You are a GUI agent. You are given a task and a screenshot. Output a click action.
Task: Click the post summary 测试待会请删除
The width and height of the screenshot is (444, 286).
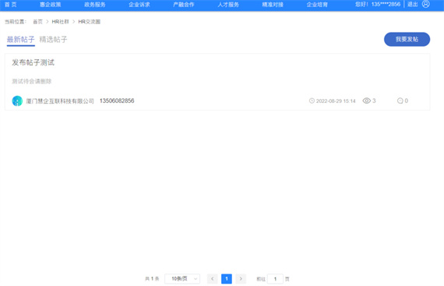(x=32, y=82)
